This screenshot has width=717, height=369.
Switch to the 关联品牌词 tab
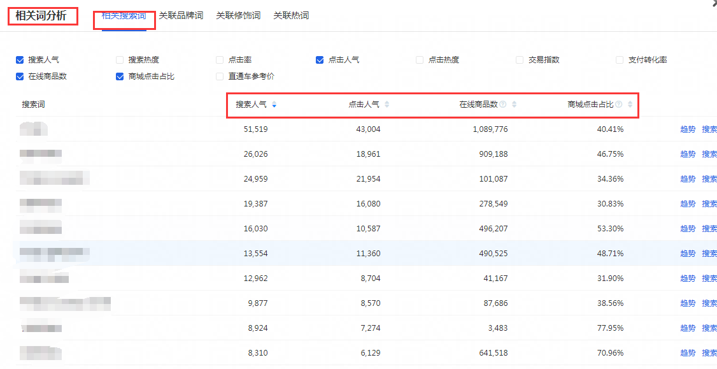(x=181, y=15)
